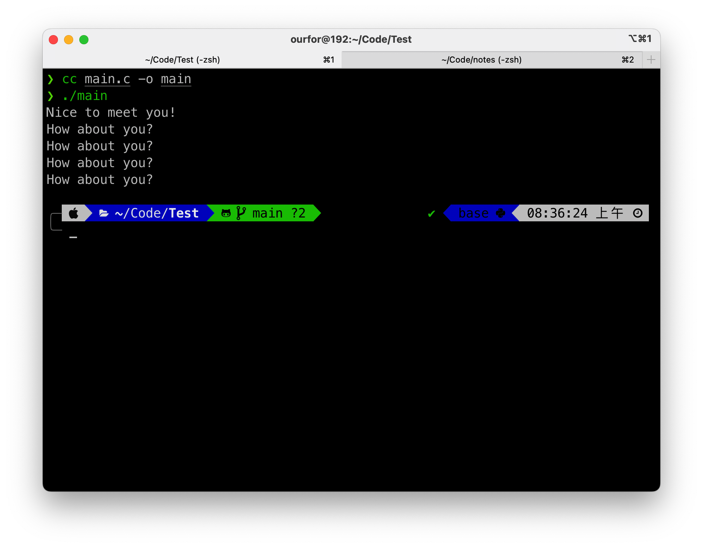703x548 pixels.
Task: Click the underlined main.c filename
Action: point(108,79)
